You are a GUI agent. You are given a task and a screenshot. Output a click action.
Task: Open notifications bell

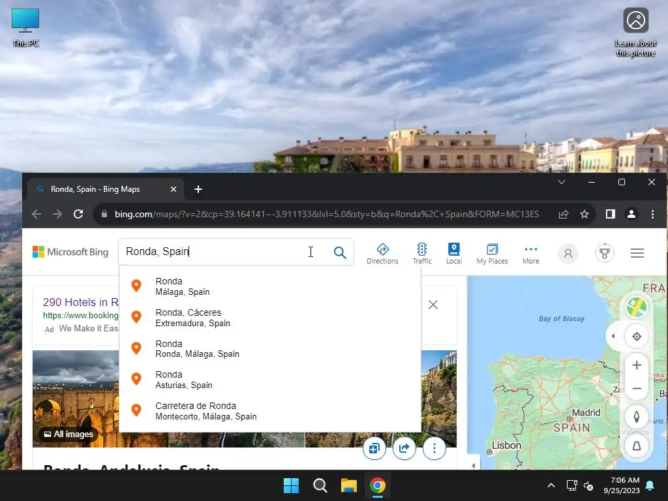[650, 485]
